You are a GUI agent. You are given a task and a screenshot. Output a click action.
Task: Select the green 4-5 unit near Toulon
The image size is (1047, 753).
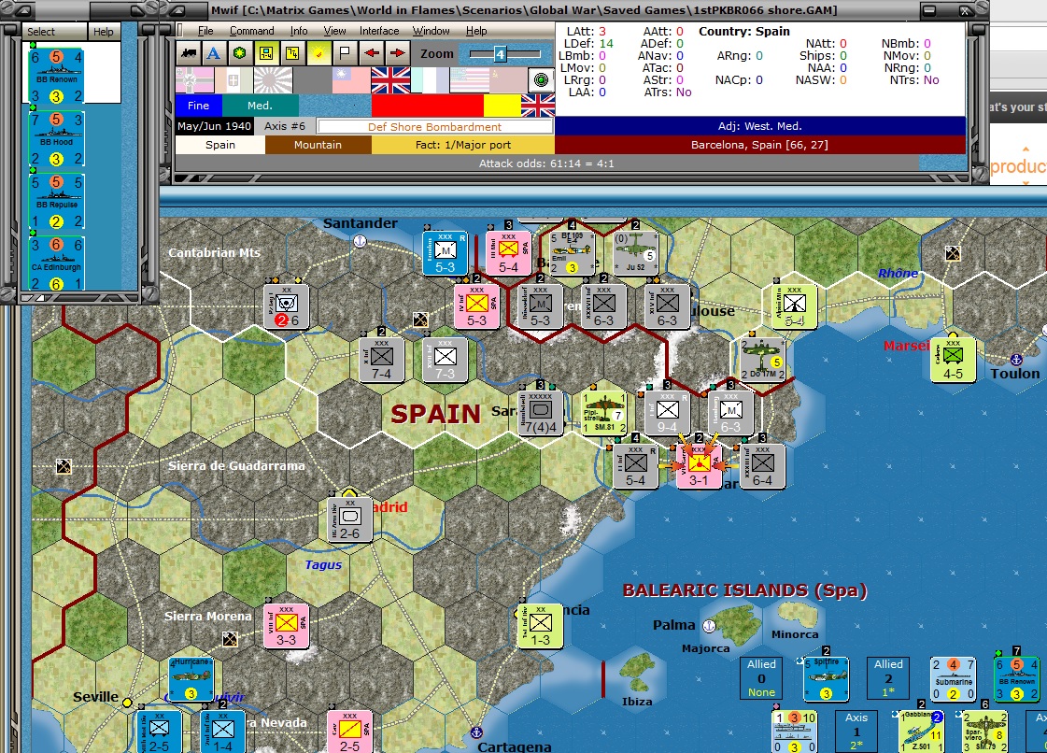point(953,359)
